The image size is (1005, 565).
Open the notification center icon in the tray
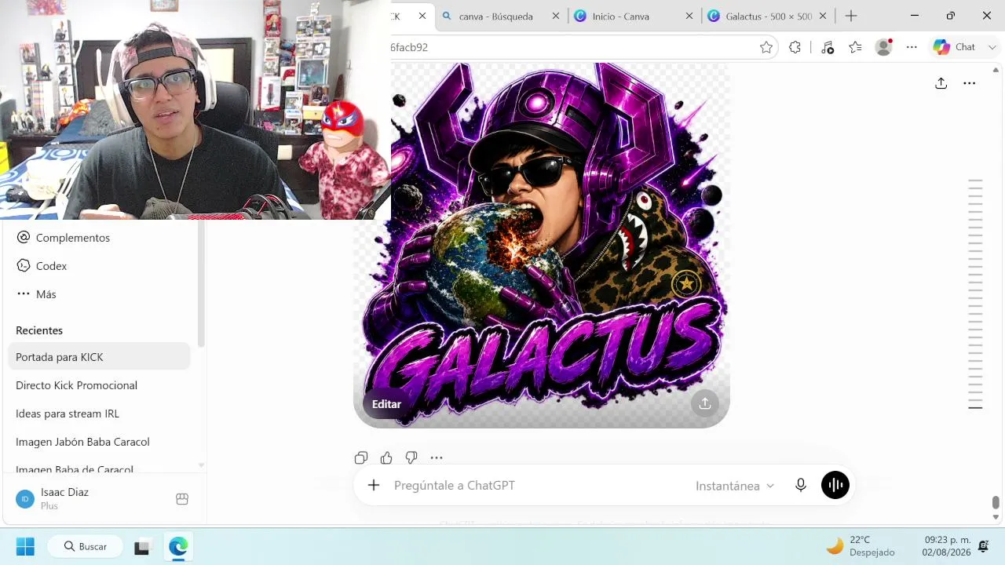point(983,546)
